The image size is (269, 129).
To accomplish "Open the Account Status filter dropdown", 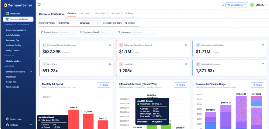I will [x=57, y=32].
